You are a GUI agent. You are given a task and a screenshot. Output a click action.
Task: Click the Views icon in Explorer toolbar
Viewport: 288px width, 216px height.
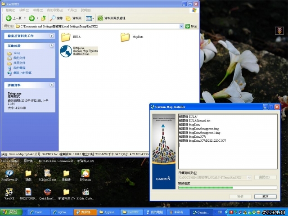89,18
